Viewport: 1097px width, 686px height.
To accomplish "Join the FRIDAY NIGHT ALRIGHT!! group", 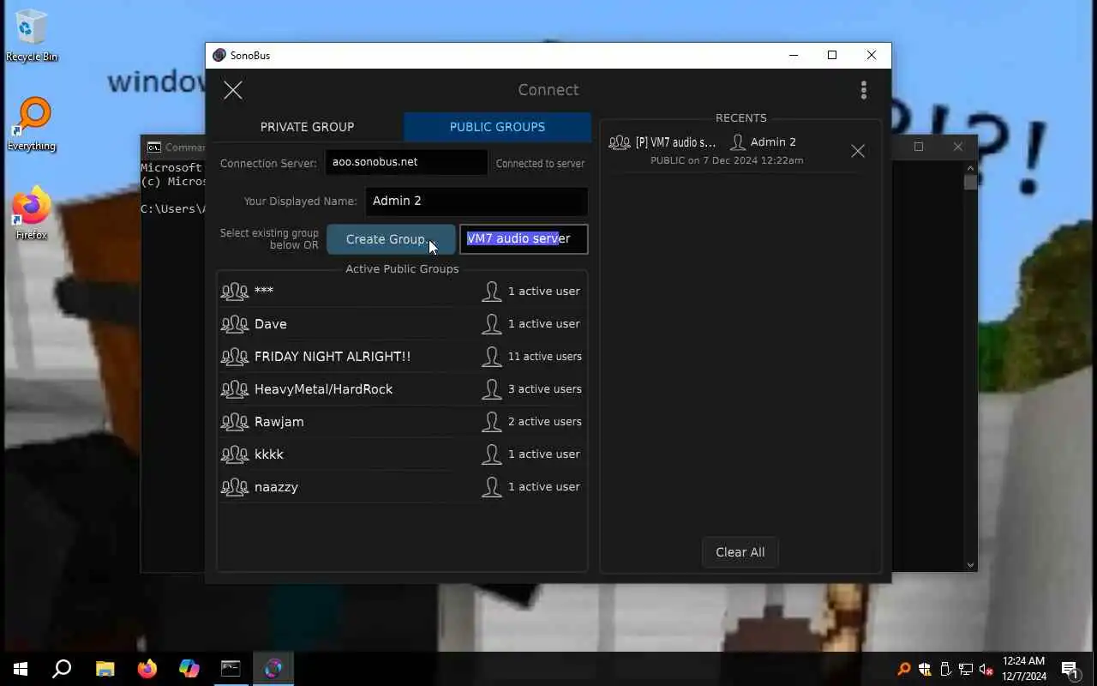I will pyautogui.click(x=402, y=357).
